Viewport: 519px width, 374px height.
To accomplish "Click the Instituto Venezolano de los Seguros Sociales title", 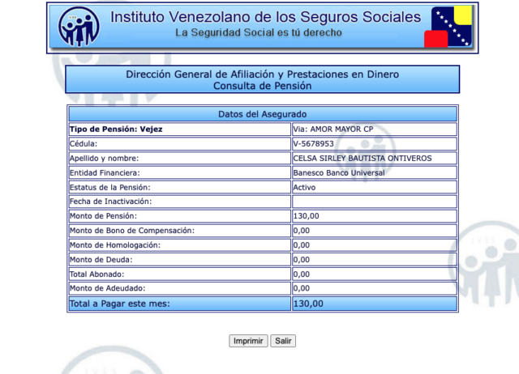I will tap(265, 17).
